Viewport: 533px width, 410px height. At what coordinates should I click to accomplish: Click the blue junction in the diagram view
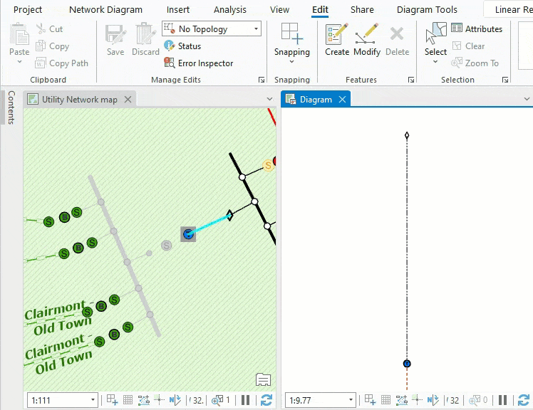click(407, 364)
